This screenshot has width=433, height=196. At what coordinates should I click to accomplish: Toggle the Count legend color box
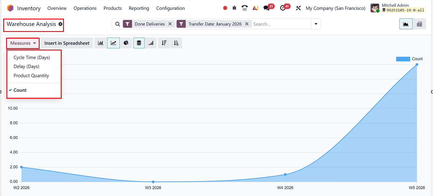point(403,59)
